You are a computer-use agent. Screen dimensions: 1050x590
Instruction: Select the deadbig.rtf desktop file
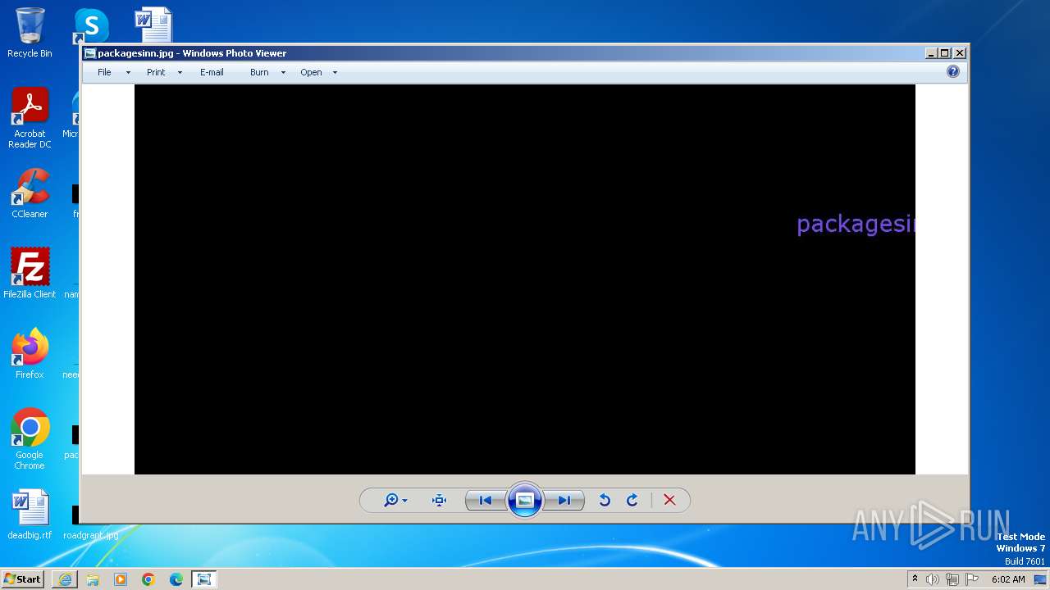30,515
